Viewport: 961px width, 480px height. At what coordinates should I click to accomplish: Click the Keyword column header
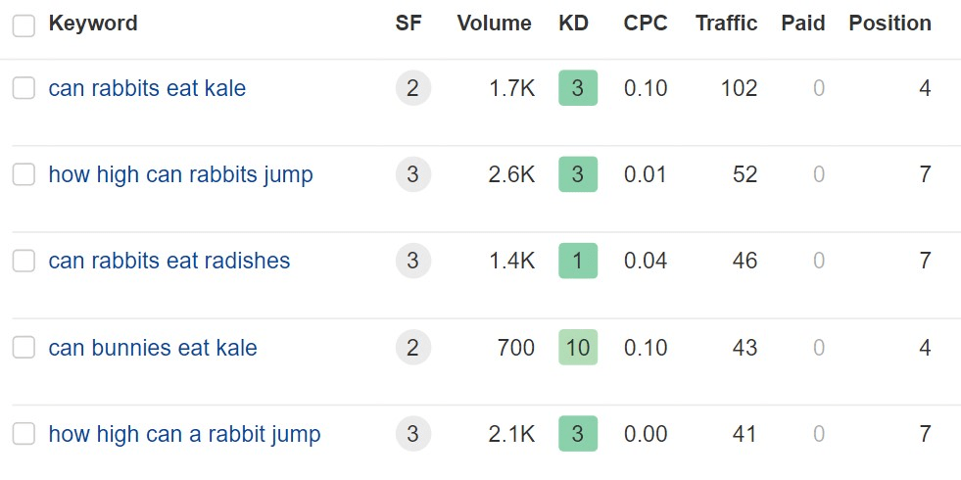tap(93, 24)
